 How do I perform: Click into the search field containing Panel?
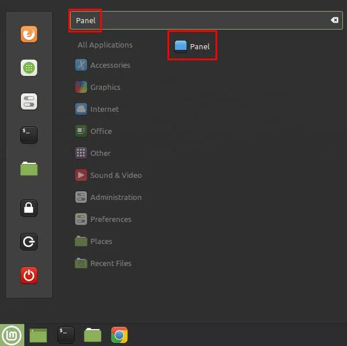tap(206, 20)
